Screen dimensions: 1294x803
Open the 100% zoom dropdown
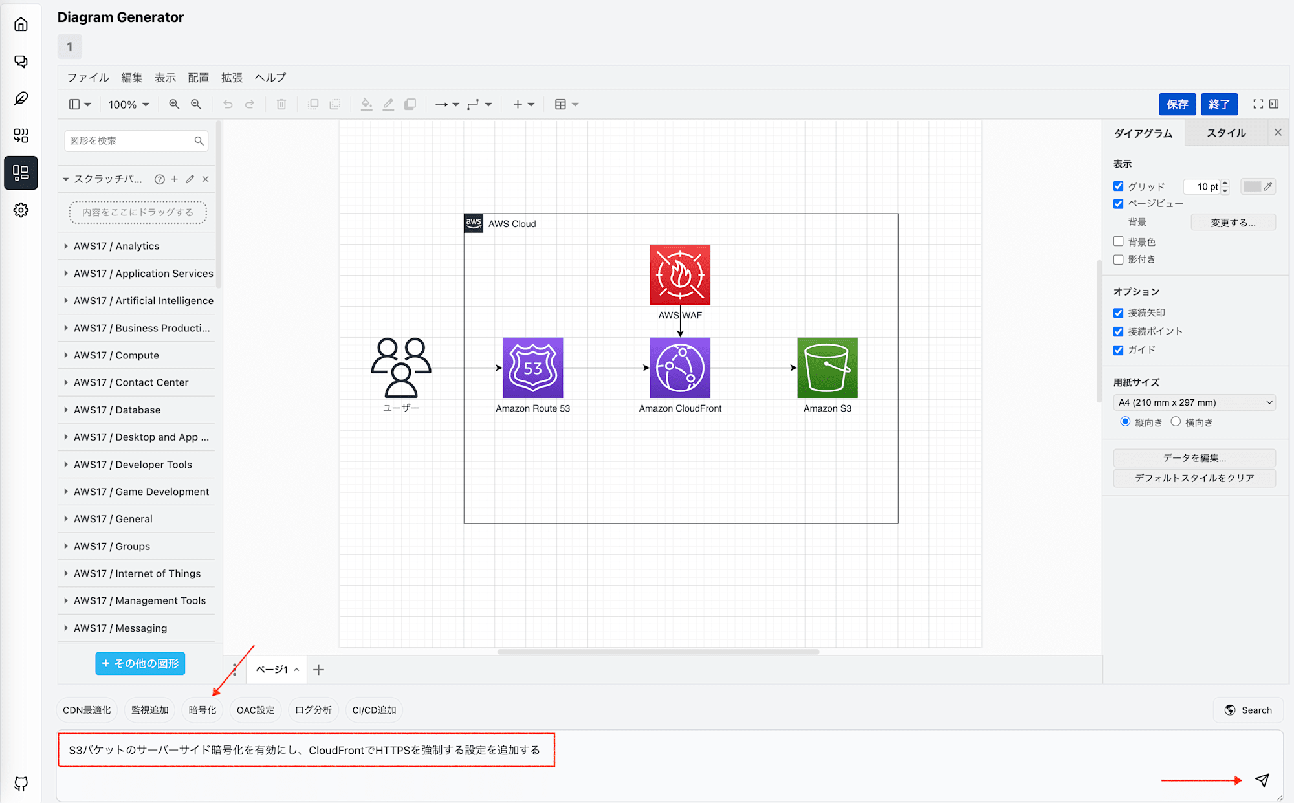tap(129, 104)
